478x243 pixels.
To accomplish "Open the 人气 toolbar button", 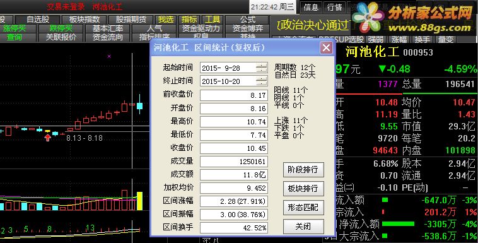I will coord(154,28).
